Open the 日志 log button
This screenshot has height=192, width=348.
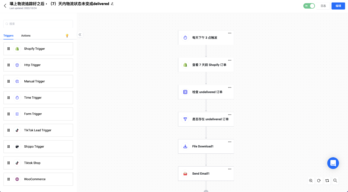[x=323, y=6]
